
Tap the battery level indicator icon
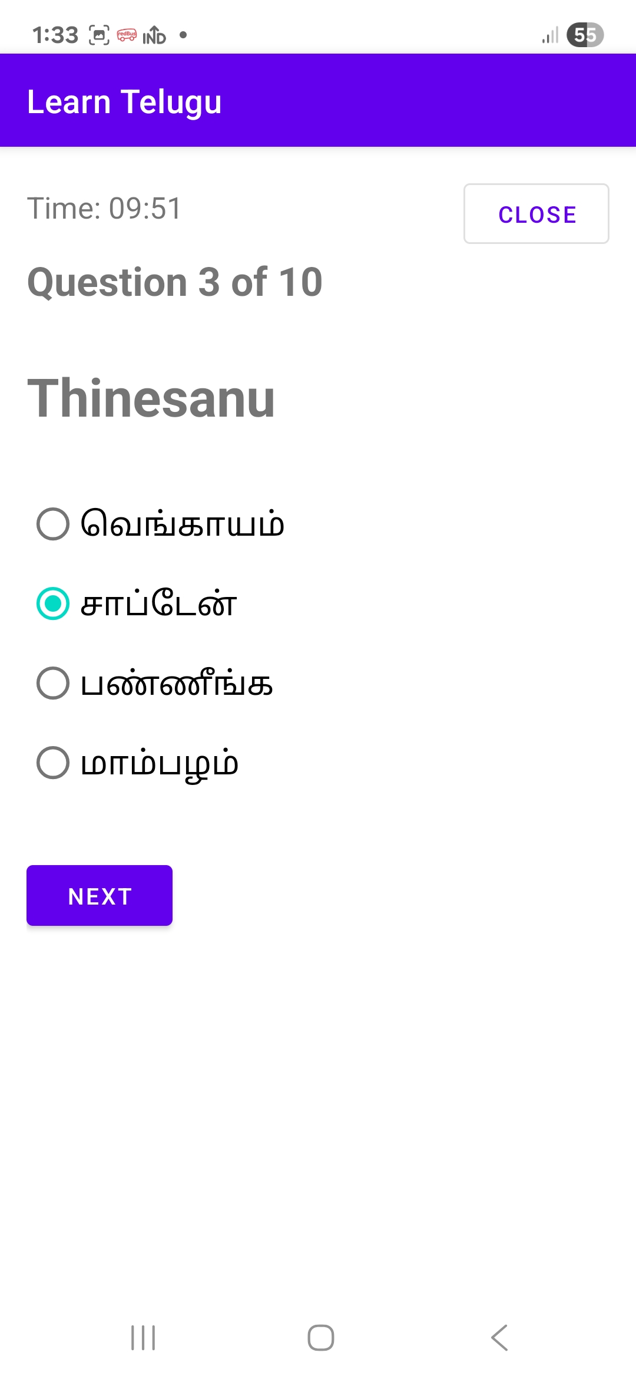585,35
